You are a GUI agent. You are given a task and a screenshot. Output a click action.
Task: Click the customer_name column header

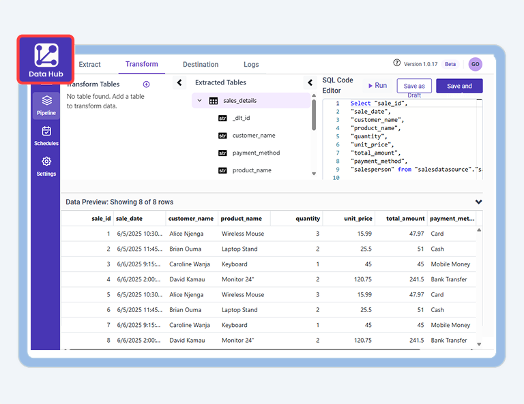[191, 219]
